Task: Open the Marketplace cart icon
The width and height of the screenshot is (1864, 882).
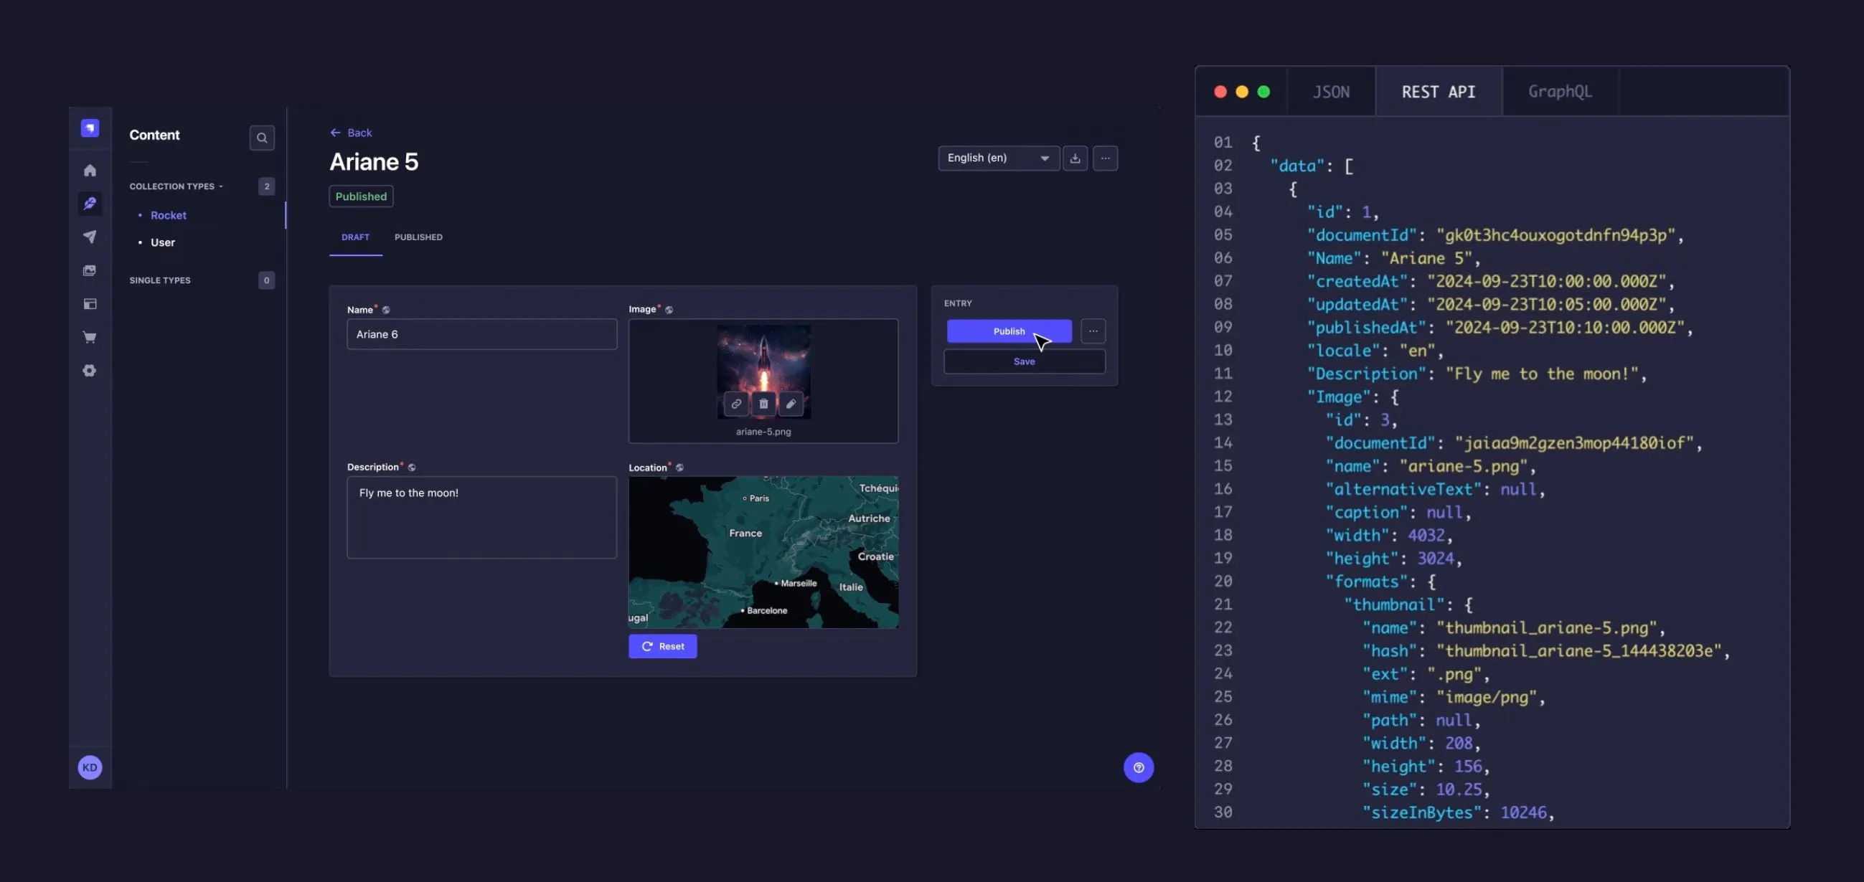Action: coord(90,338)
